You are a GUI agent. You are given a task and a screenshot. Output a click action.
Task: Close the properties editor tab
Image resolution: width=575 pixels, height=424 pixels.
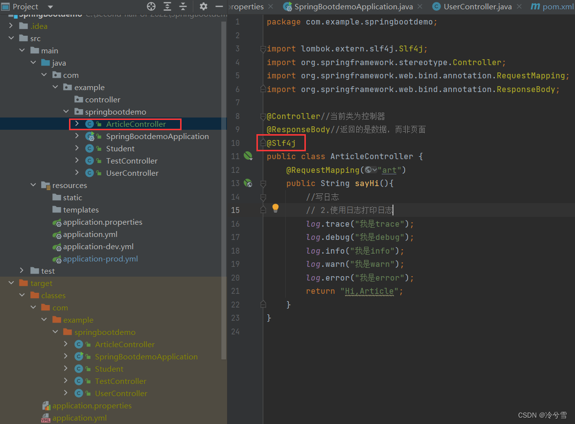[x=271, y=6]
